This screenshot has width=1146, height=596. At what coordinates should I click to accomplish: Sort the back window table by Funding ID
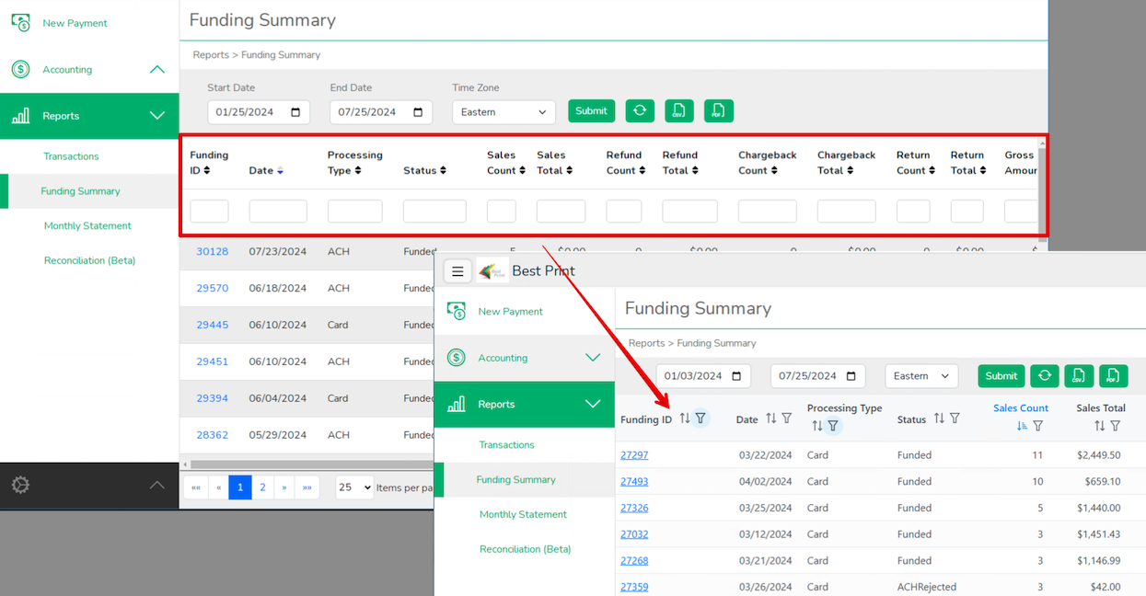[206, 170]
